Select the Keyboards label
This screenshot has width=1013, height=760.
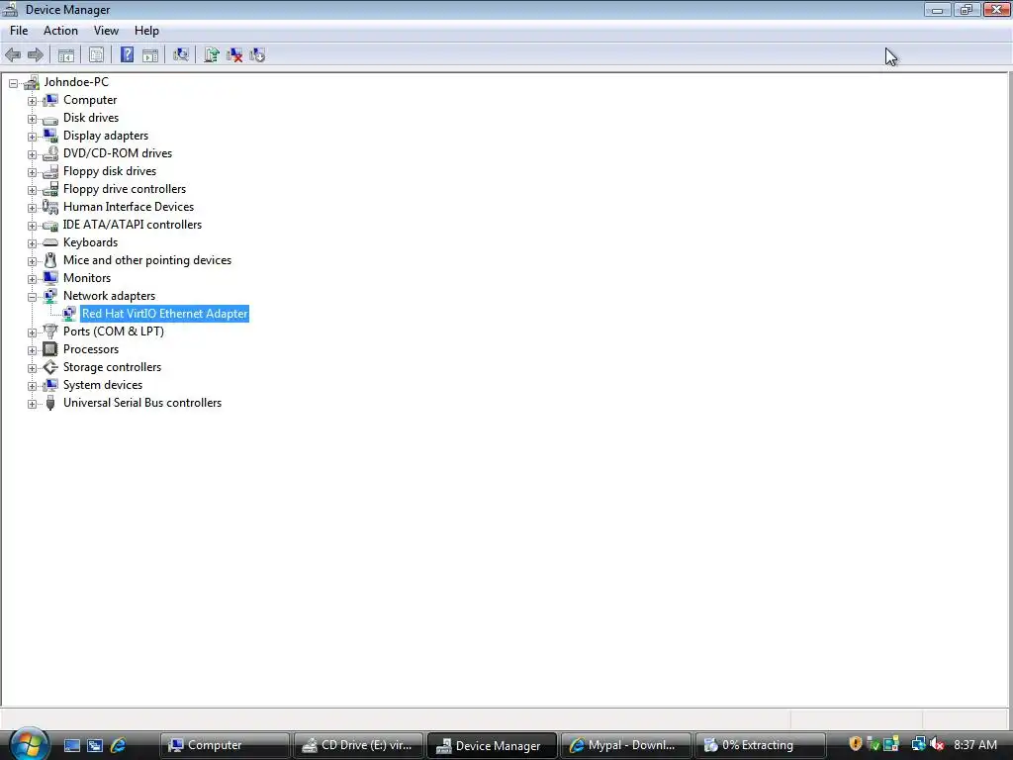90,242
